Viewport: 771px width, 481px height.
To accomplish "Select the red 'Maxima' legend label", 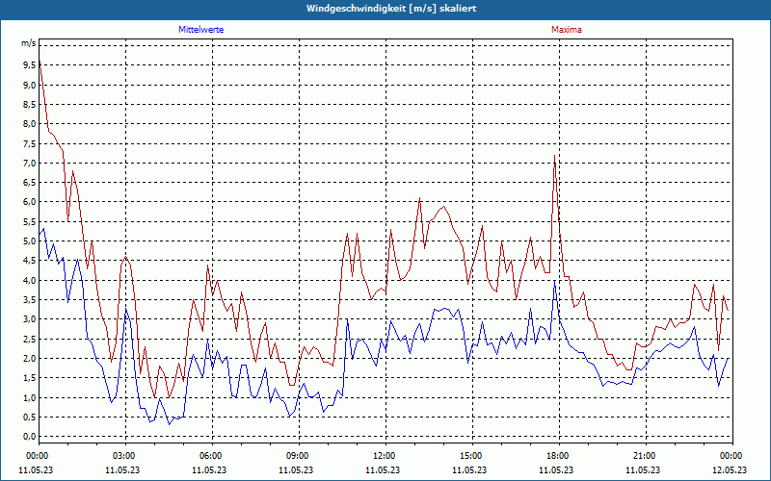I will [x=567, y=30].
